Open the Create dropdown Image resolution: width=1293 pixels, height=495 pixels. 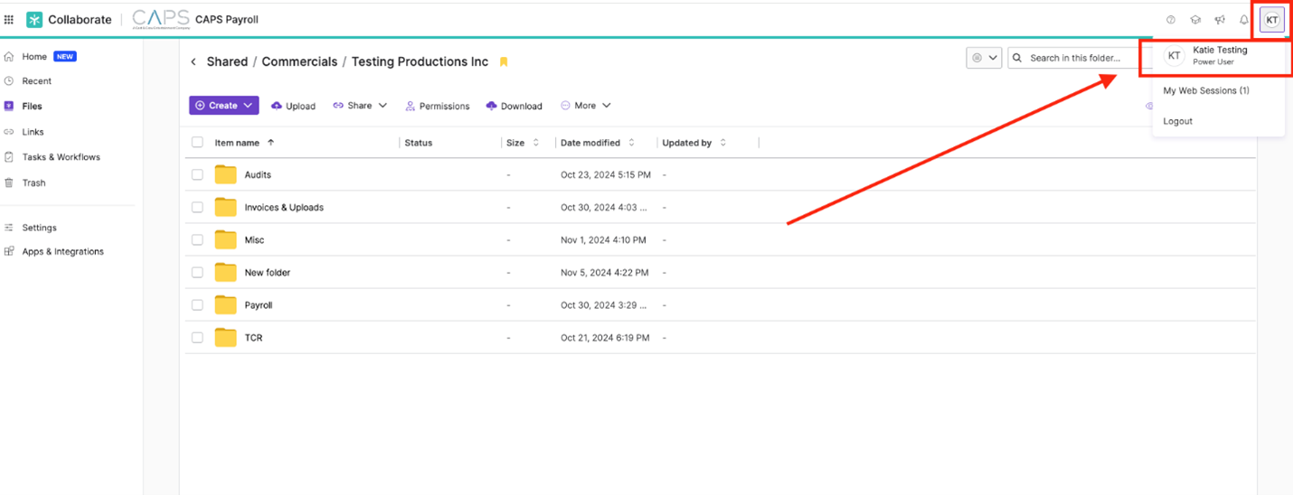coord(224,106)
